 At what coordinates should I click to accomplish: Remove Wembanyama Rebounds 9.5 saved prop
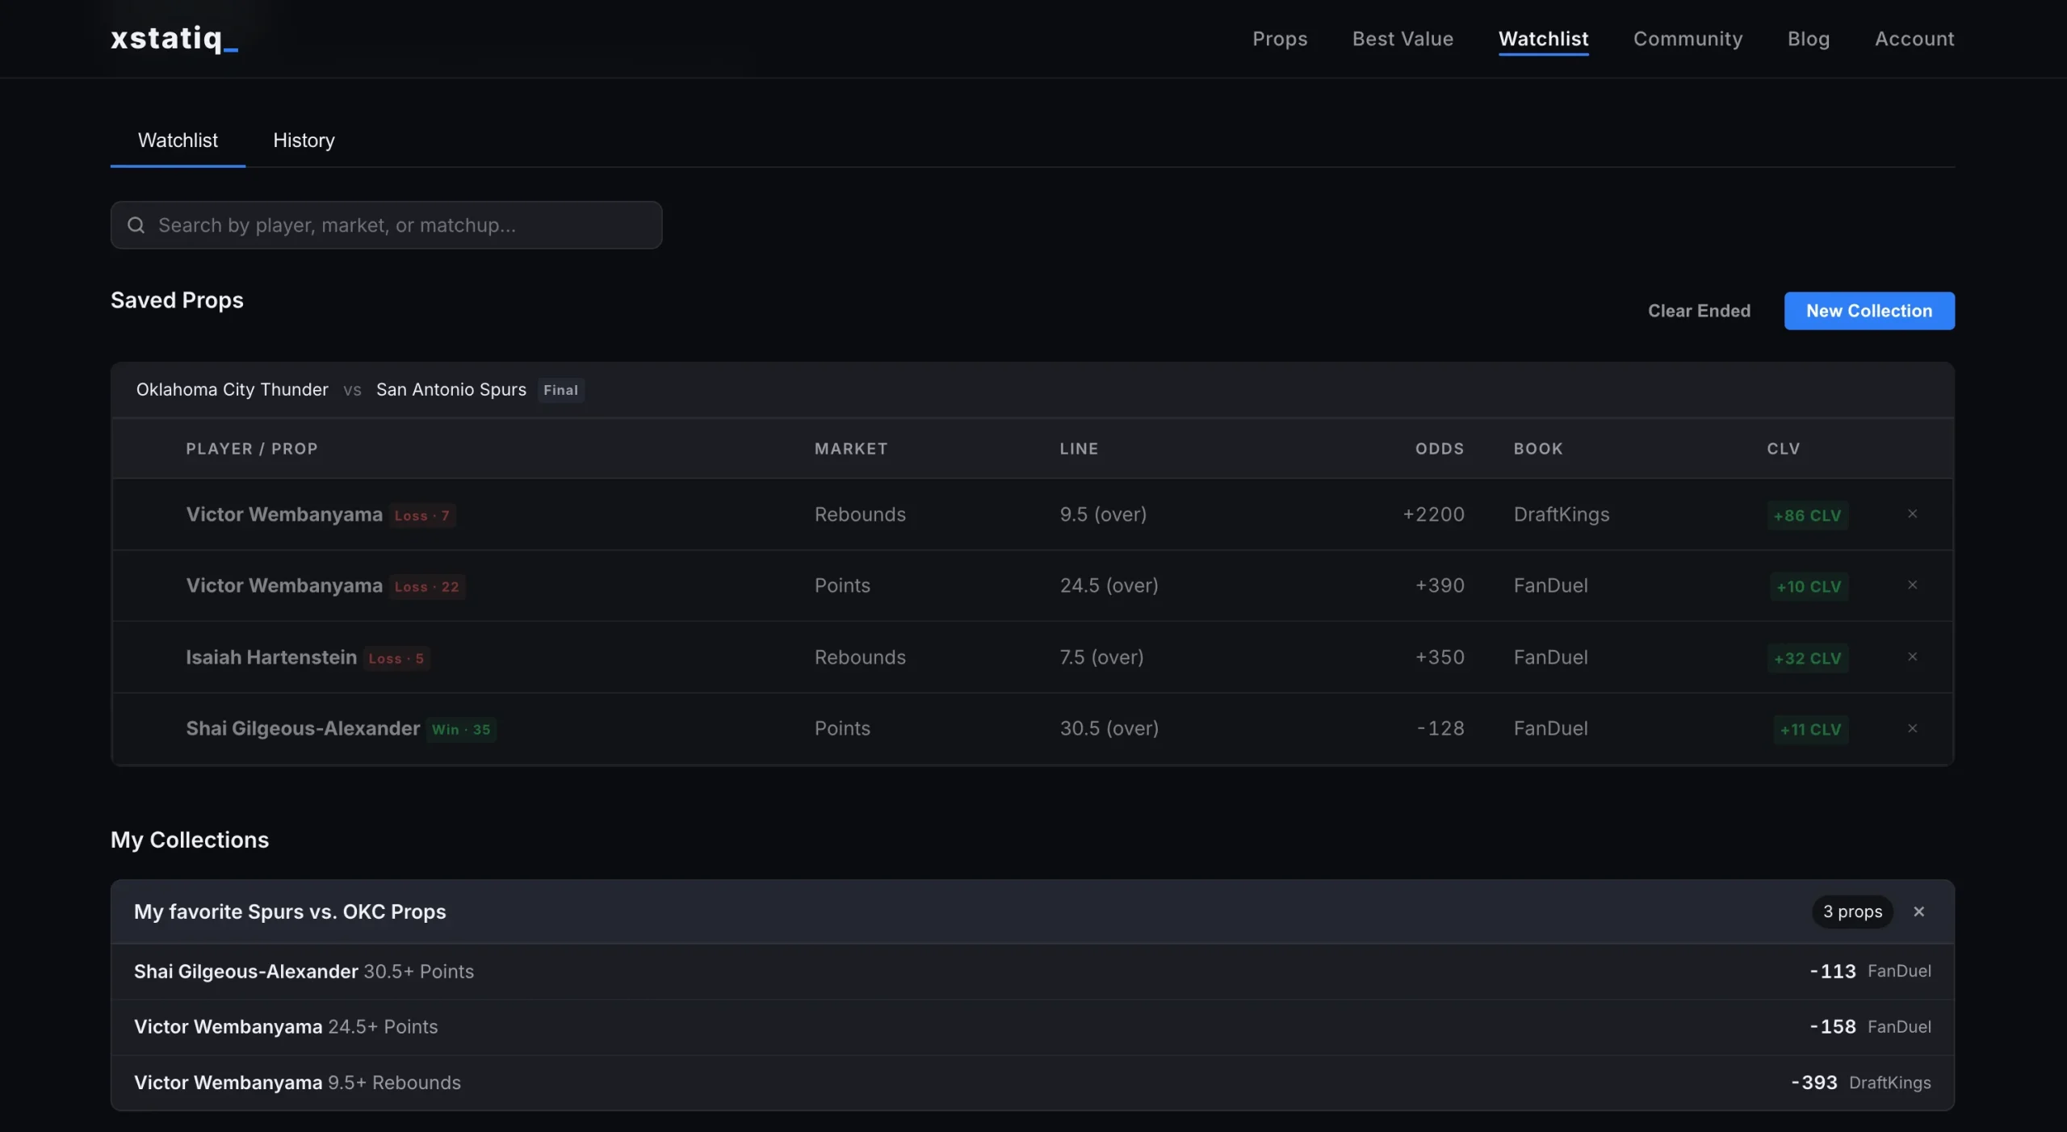[1912, 514]
